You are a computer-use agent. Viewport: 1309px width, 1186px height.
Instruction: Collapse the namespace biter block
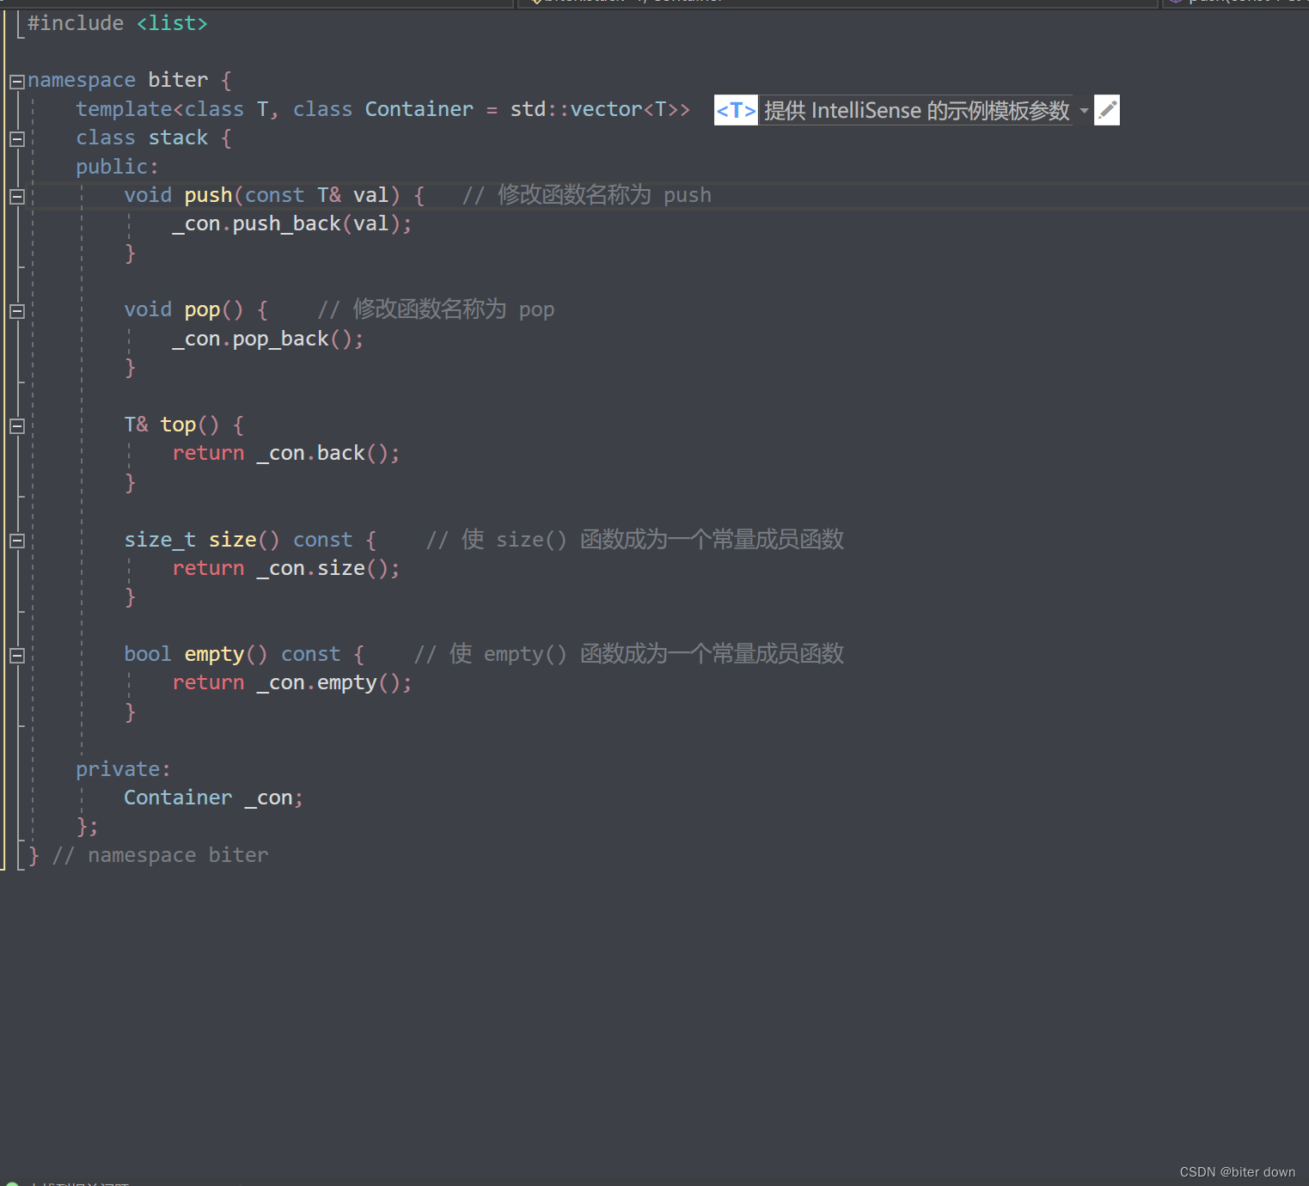click(16, 82)
